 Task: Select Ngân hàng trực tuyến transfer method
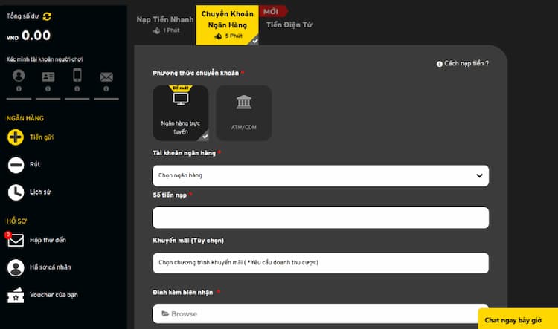tap(181, 113)
